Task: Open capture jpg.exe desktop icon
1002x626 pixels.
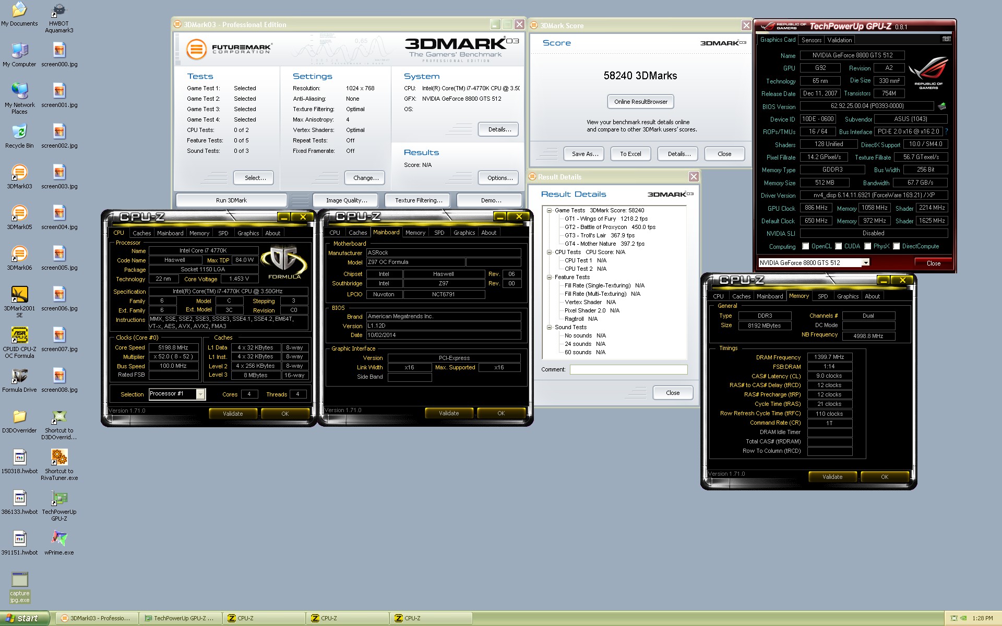Action: (19, 587)
